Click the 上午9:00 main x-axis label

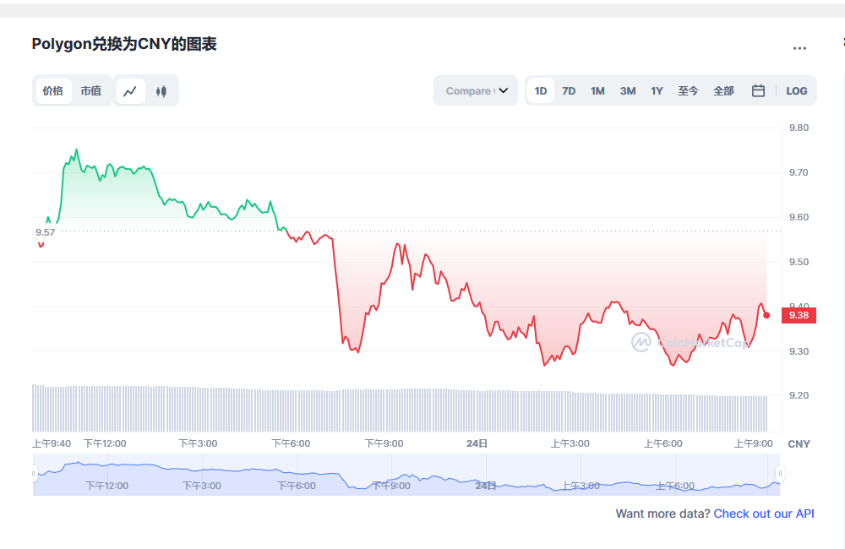pyautogui.click(x=754, y=443)
